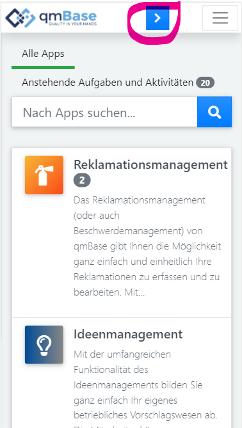Open the fire extinguisher Reklamationsmanagement icon

pyautogui.click(x=44, y=175)
